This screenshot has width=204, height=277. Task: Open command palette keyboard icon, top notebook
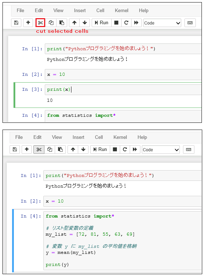click(190, 23)
